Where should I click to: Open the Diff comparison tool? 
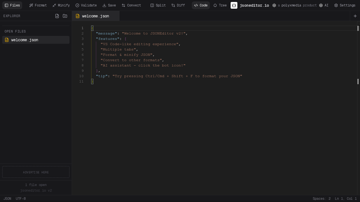pos(174,5)
